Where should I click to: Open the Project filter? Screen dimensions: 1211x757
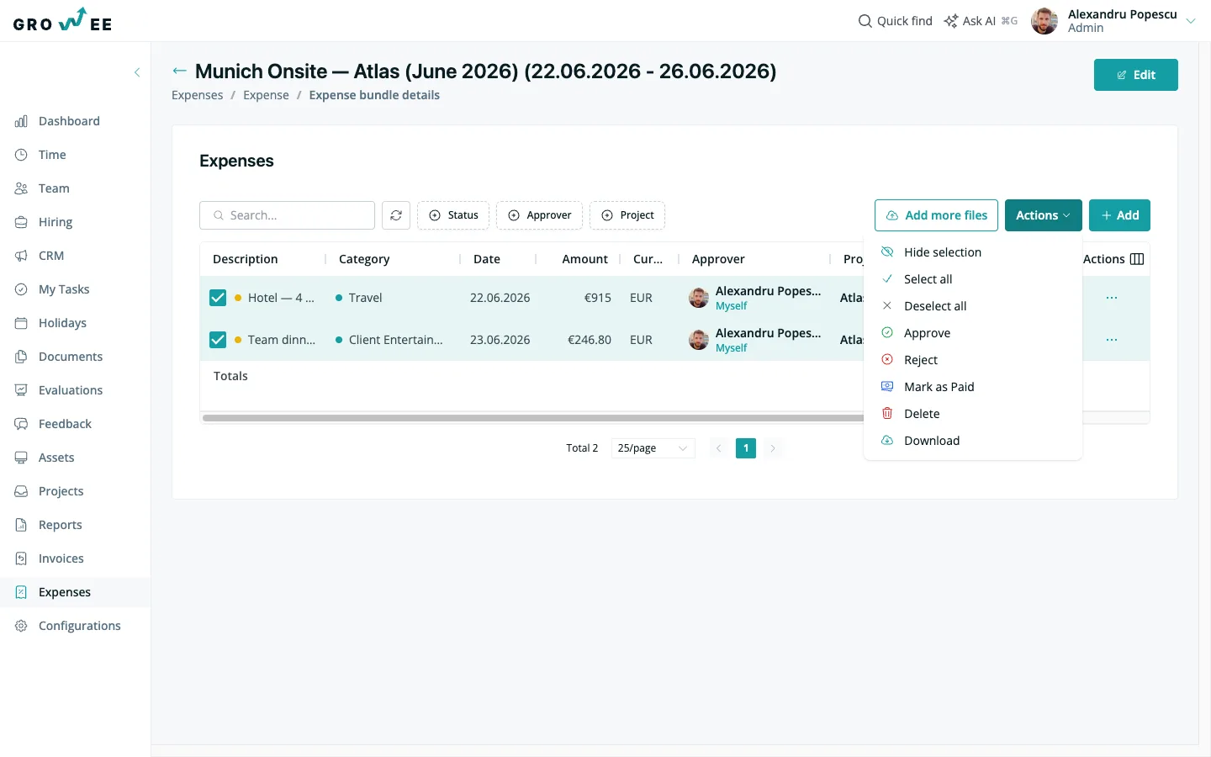click(x=627, y=215)
